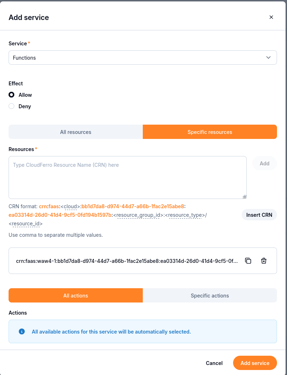Image resolution: width=287 pixels, height=375 pixels.
Task: Click the info icon in Actions notice
Action: [22, 331]
